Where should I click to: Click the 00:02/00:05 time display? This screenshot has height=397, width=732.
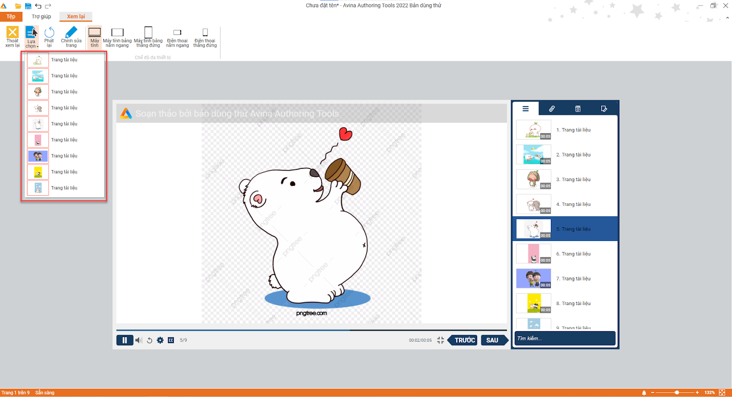click(x=420, y=340)
